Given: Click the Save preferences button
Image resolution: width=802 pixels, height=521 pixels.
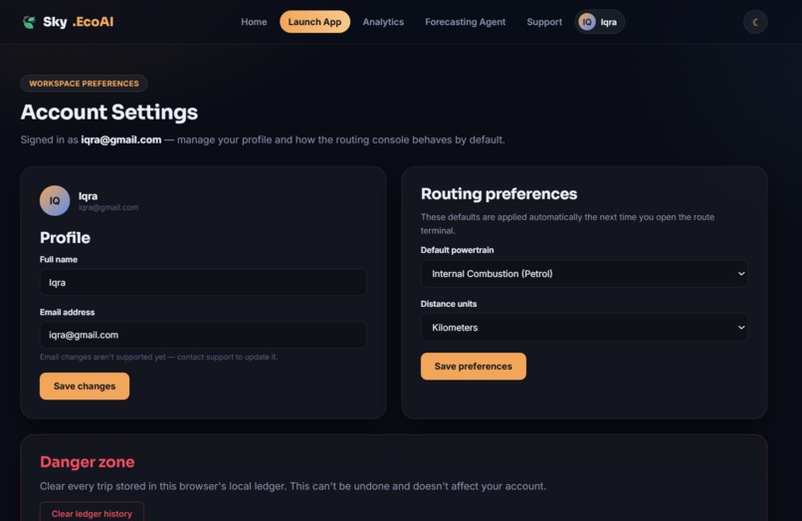Looking at the screenshot, I should pyautogui.click(x=473, y=367).
